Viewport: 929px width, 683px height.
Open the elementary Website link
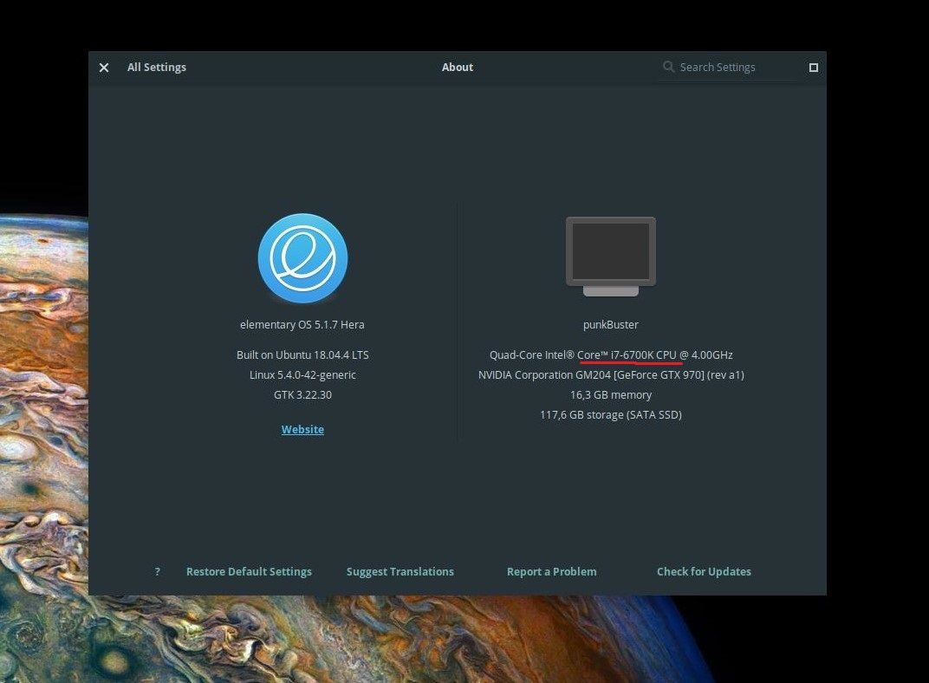tap(302, 429)
